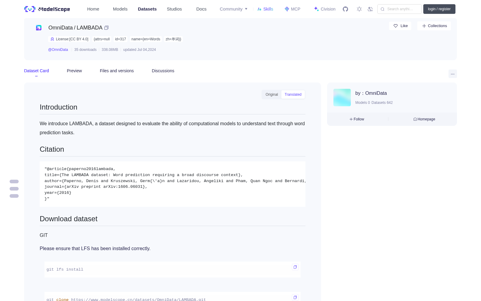
Task: Open the Dataset Card tab
Action: [36, 71]
